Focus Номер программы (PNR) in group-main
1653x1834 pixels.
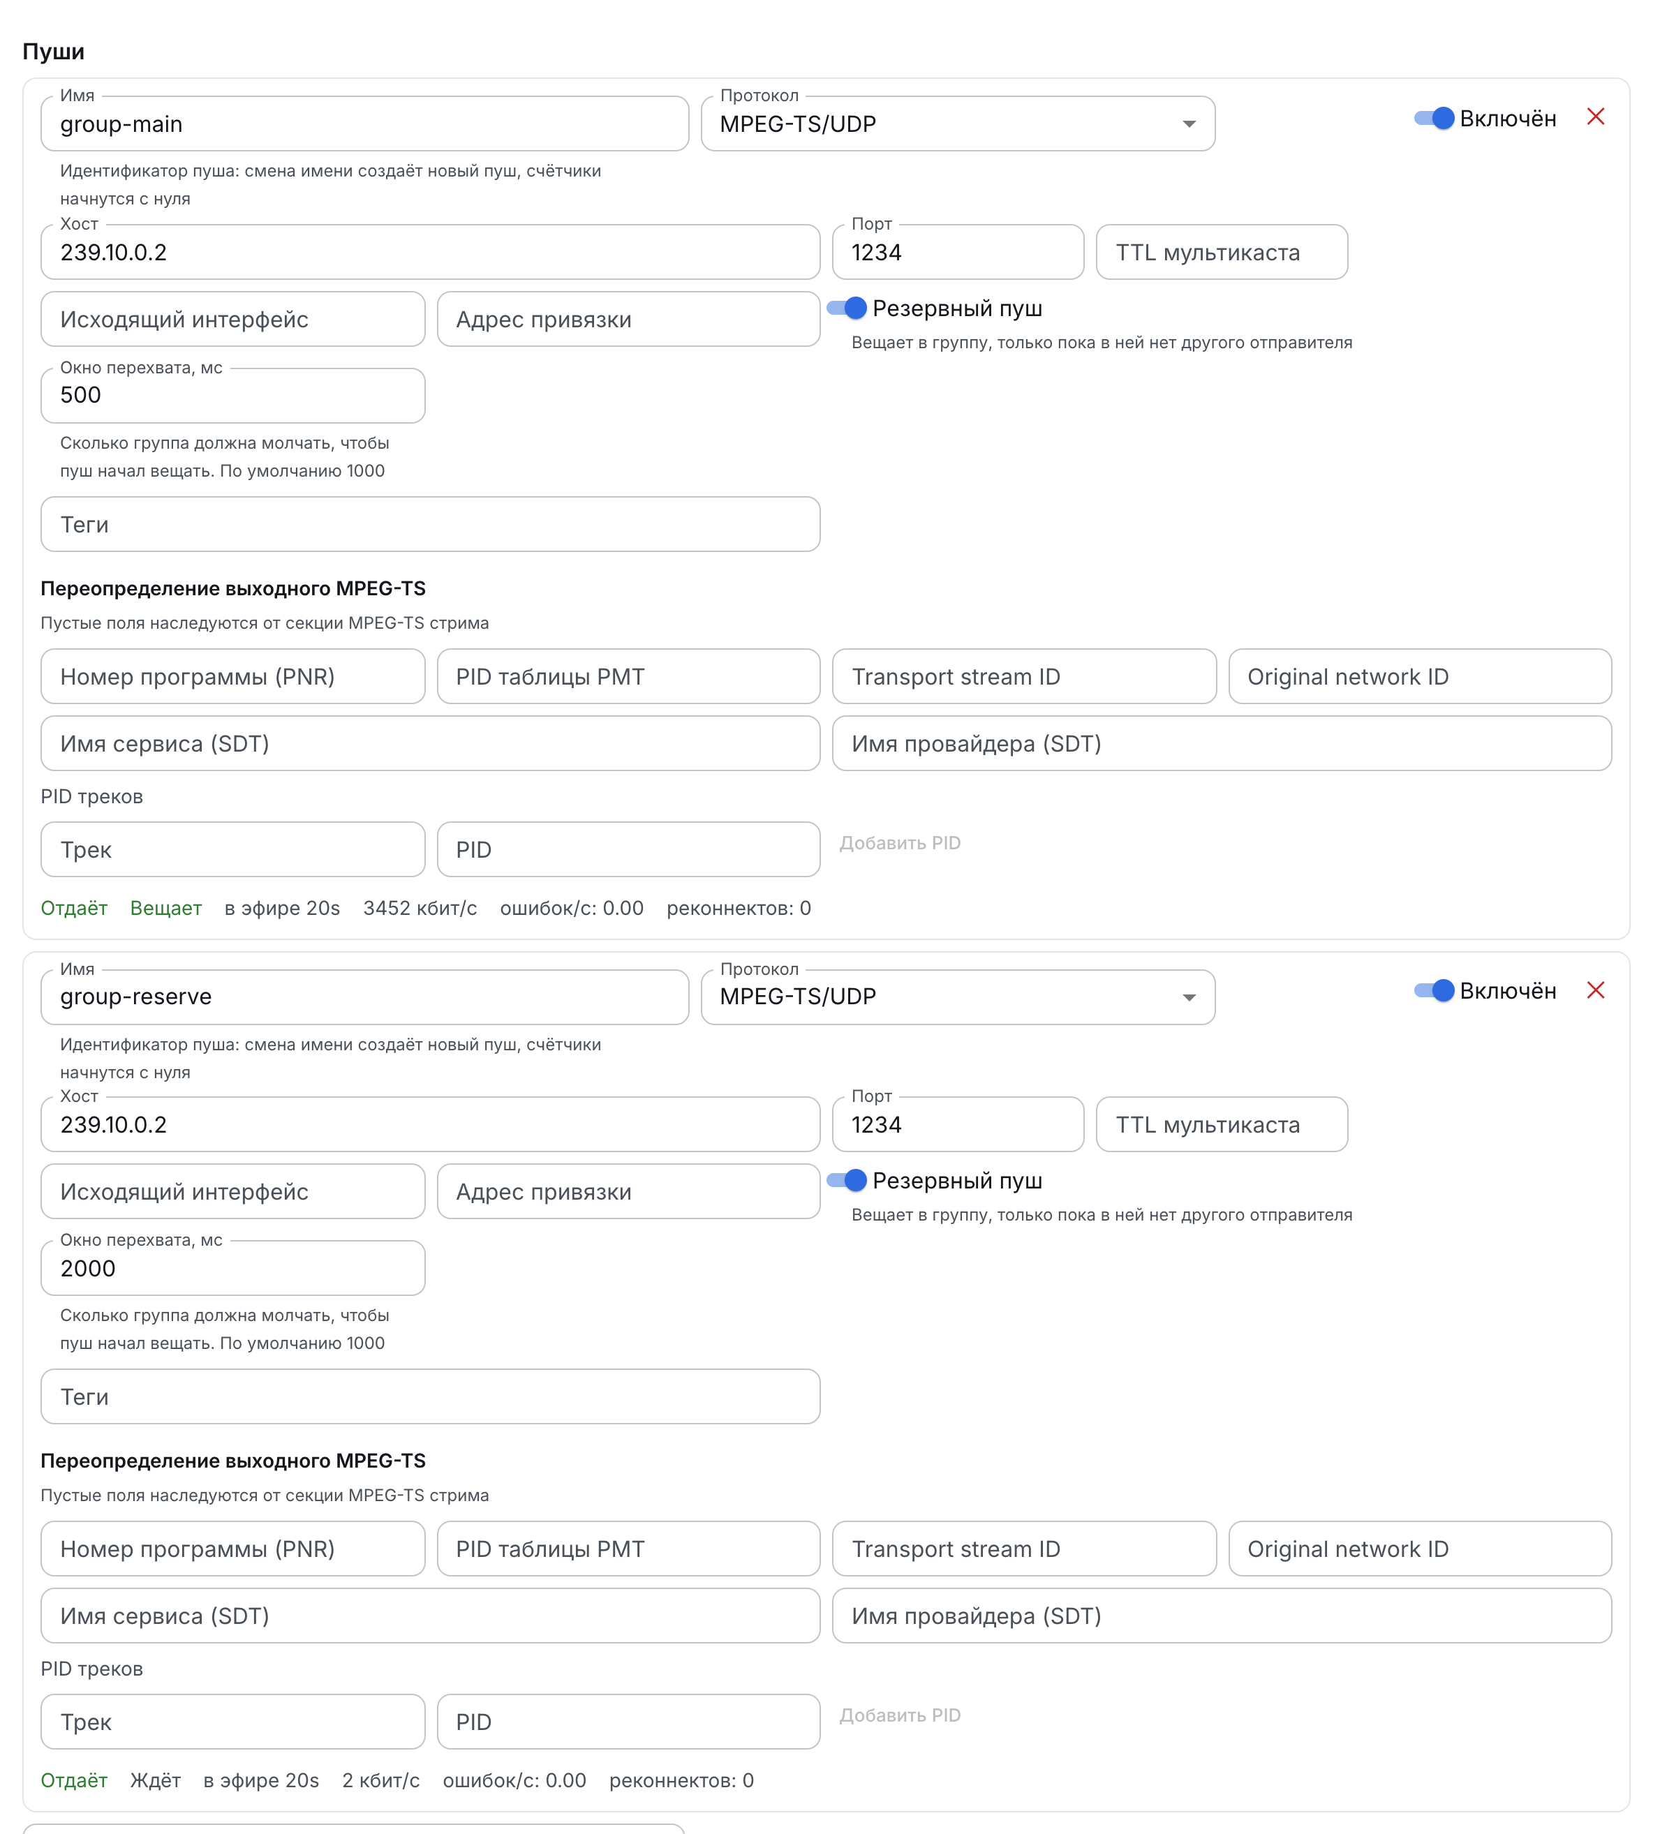pyautogui.click(x=232, y=676)
